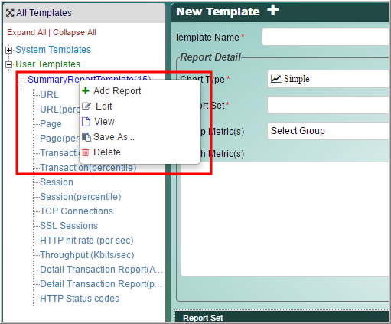The image size is (391, 324).
Task: Click the Save As copy icon
Action: click(86, 137)
